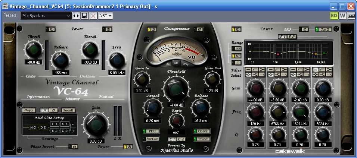
Task: Click the Copy button
Action: pyautogui.click(x=29, y=110)
